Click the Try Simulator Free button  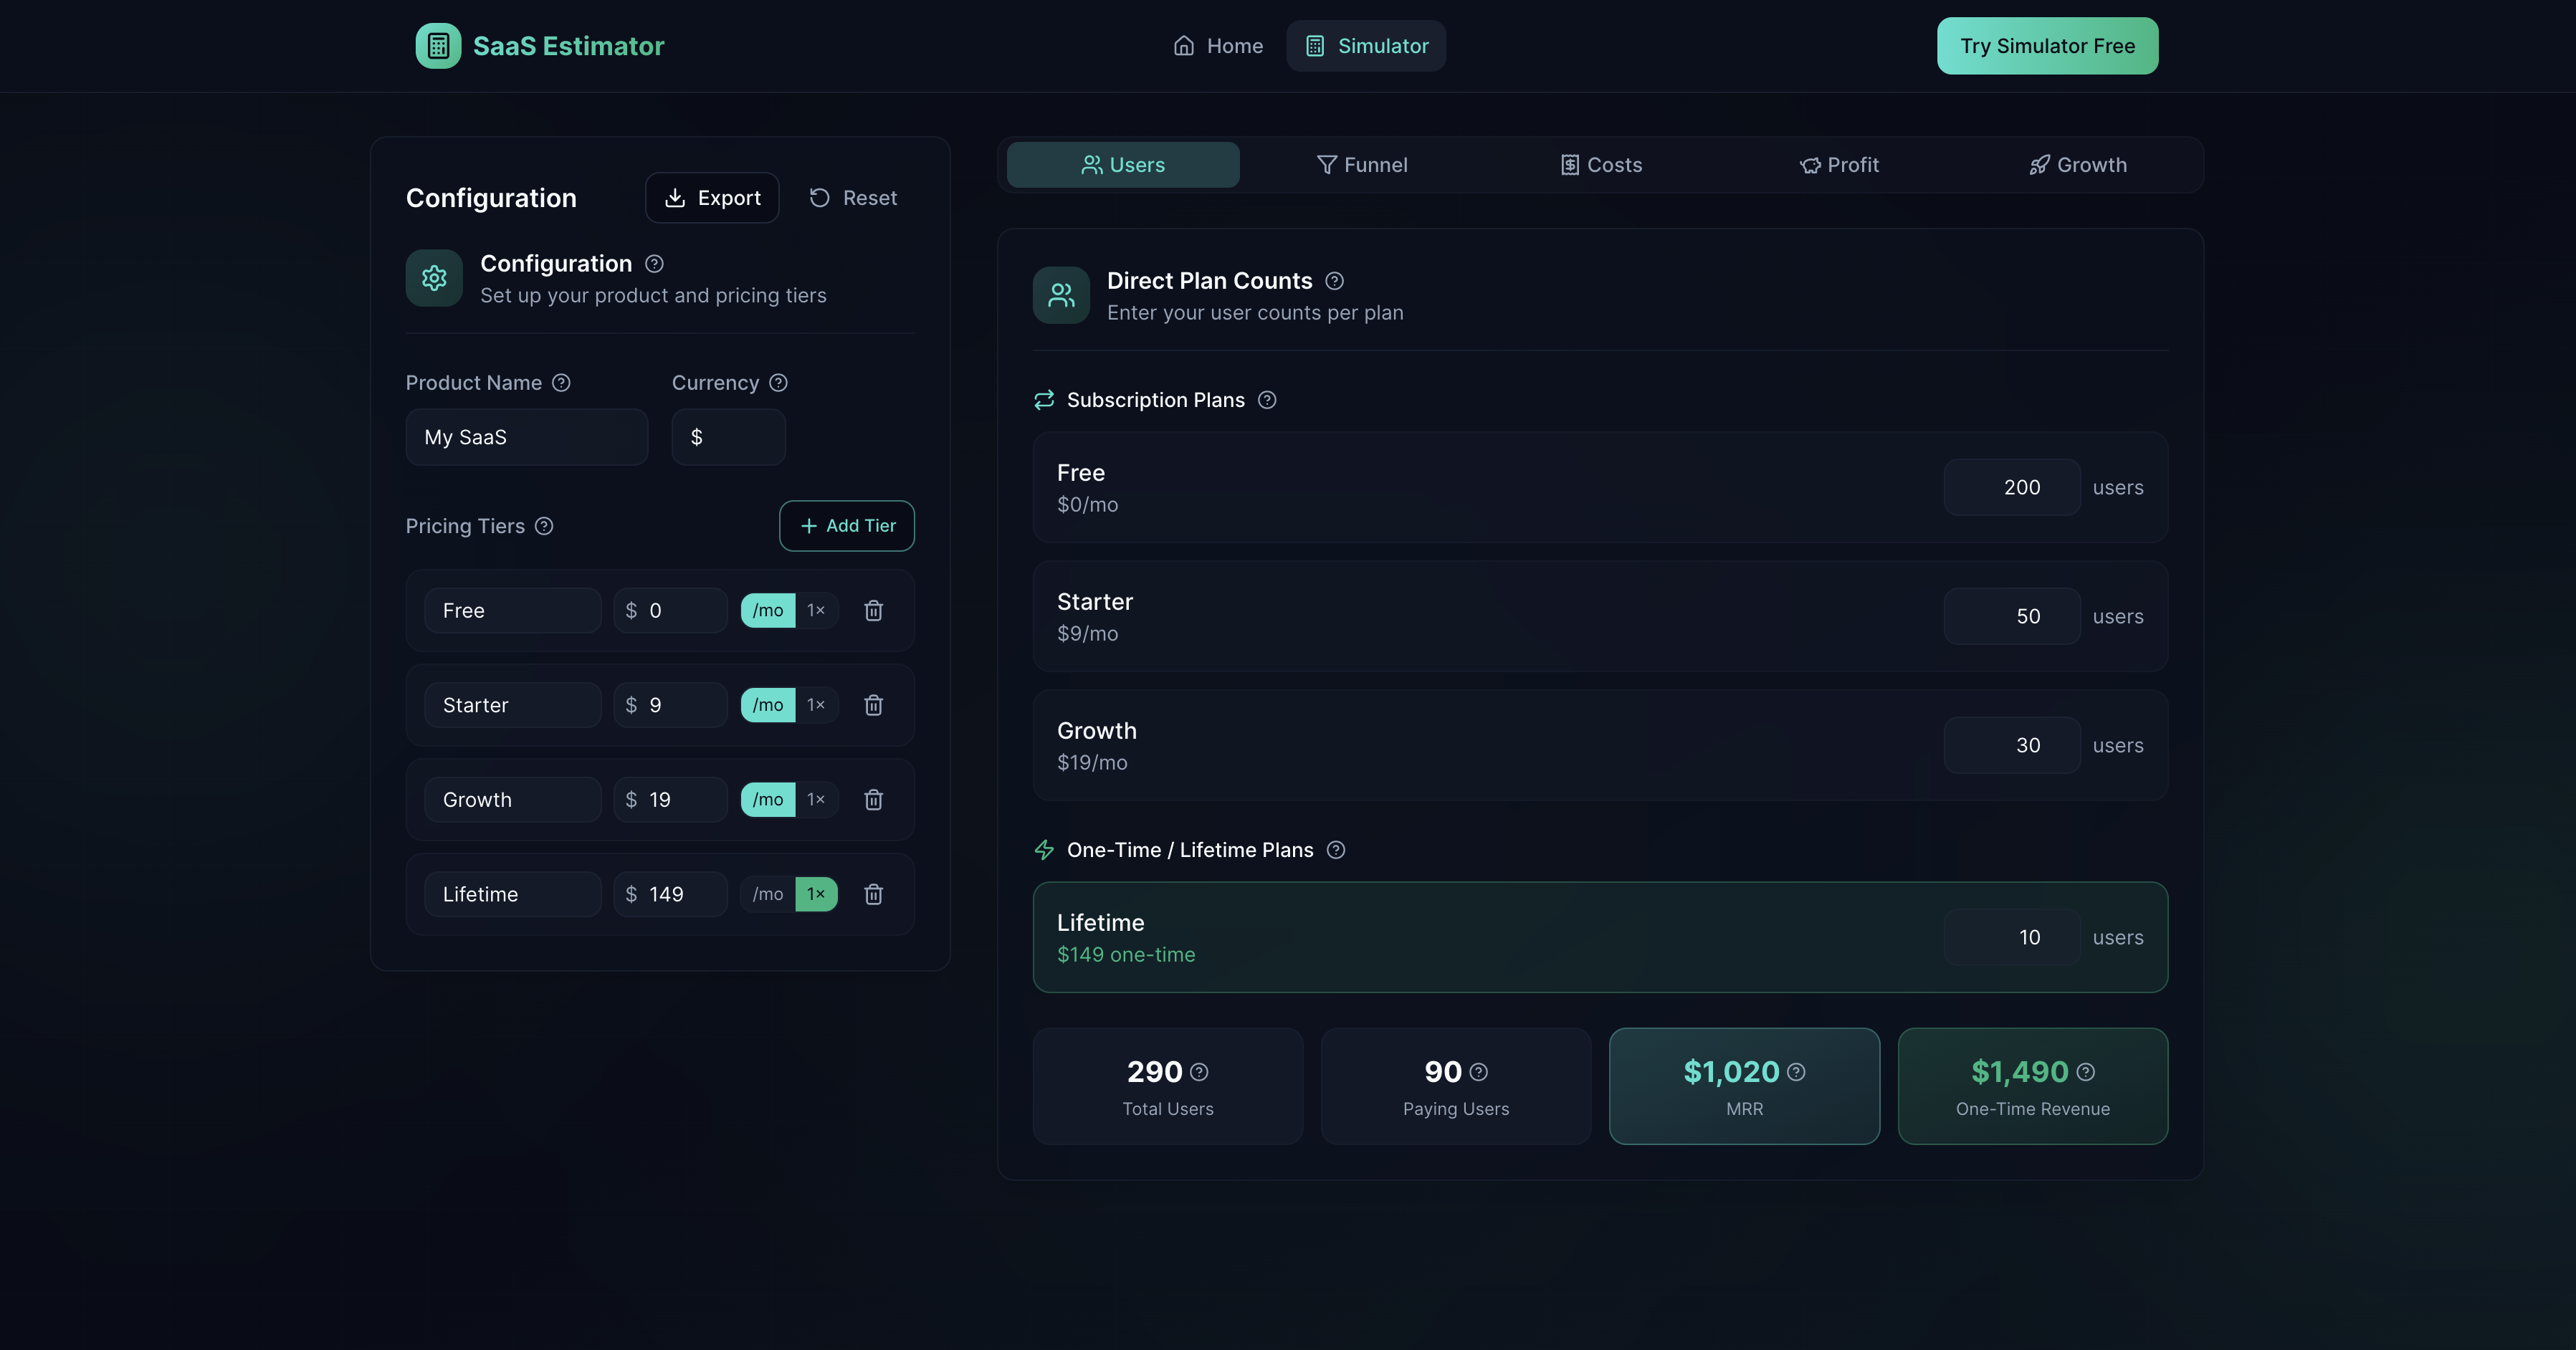click(x=2046, y=45)
